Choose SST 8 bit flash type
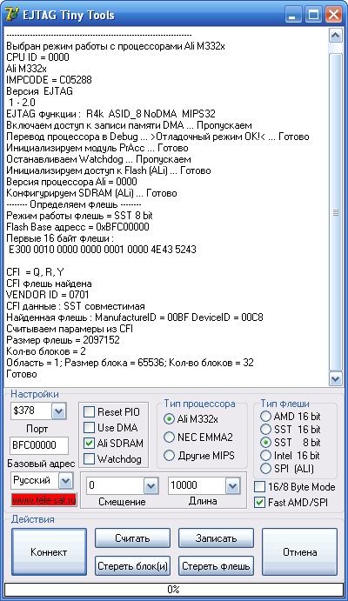Viewport: 348px width, 601px height. click(x=265, y=443)
